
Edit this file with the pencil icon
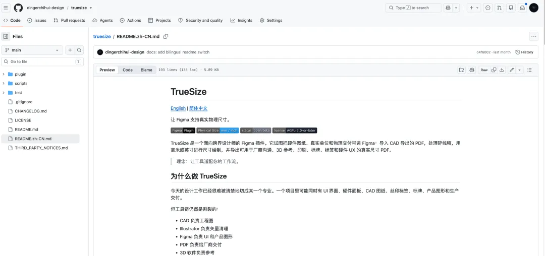pyautogui.click(x=512, y=70)
